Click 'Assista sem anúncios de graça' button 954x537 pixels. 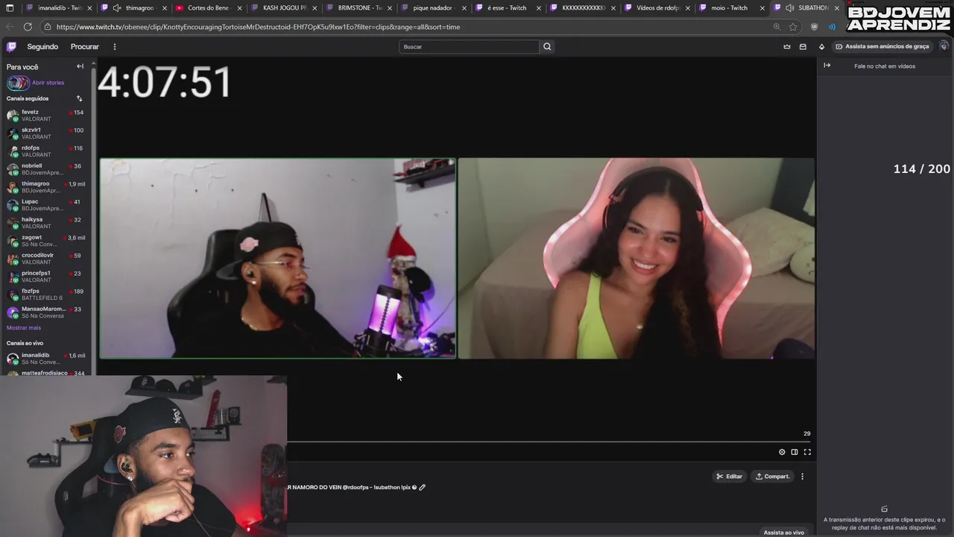click(x=882, y=46)
